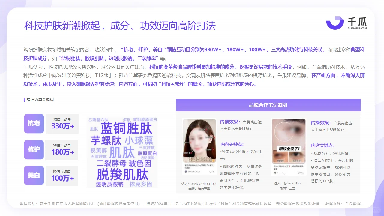384x216 pixels.
Task: Click 五重胜肽 in the word cloud
Action: 99,157
